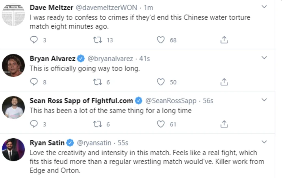Reply to Dave Meltzer's tweet
Viewport: 282px width, 178px height.
pyautogui.click(x=34, y=40)
